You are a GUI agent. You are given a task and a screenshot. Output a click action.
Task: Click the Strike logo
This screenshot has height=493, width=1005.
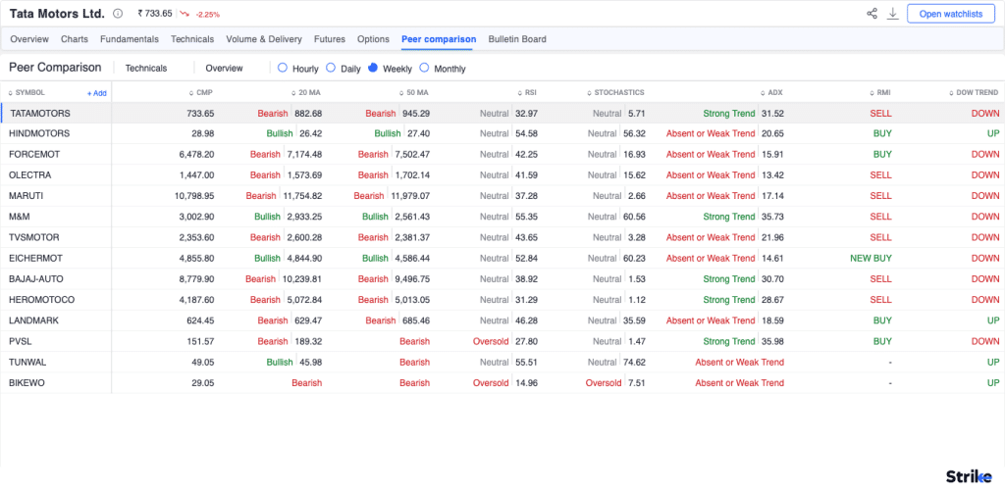968,476
